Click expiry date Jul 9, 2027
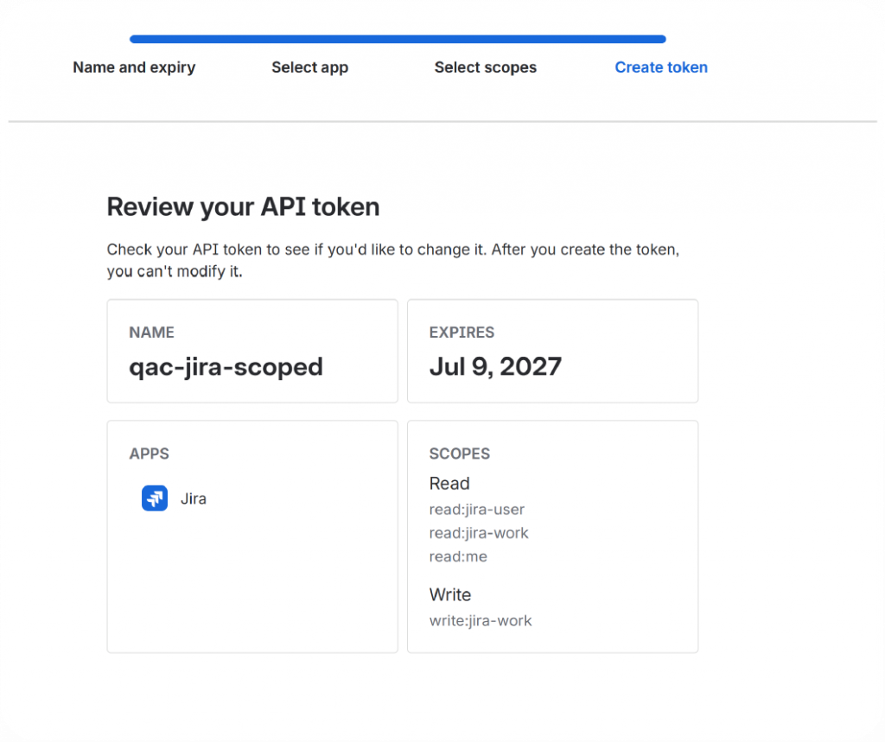Screen dimensions: 885x742 [x=495, y=367]
